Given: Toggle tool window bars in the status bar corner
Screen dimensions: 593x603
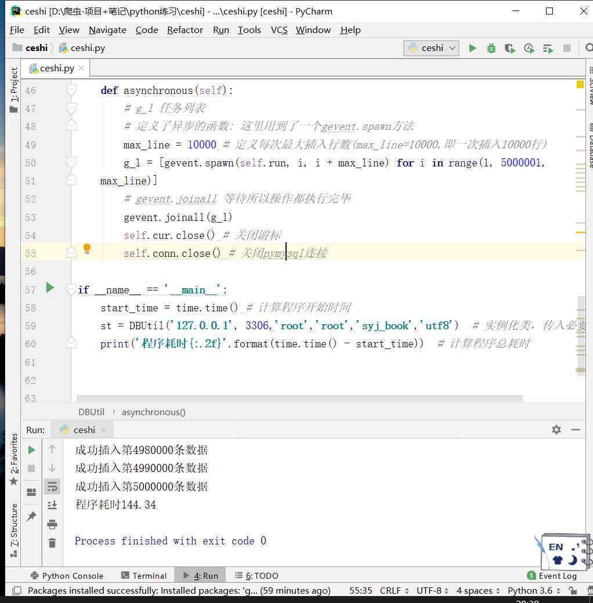Looking at the screenshot, I should tap(17, 591).
